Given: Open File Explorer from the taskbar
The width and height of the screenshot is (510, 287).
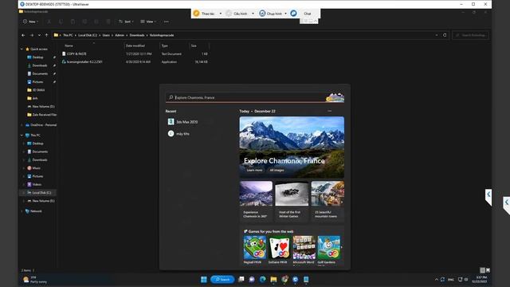Looking at the screenshot, I should 273,280.
